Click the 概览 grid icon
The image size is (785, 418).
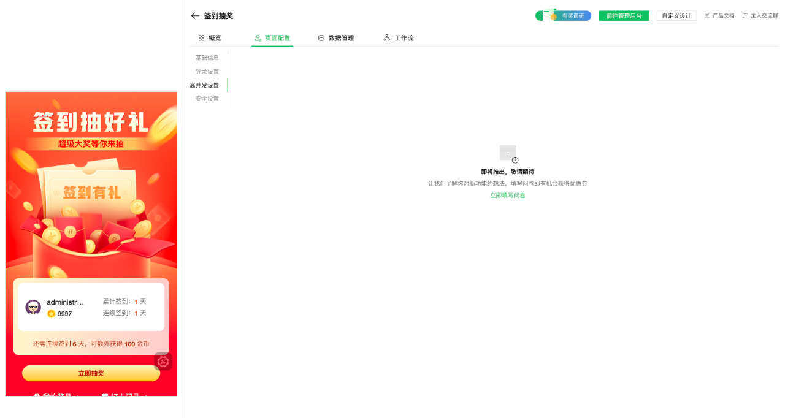(x=201, y=38)
